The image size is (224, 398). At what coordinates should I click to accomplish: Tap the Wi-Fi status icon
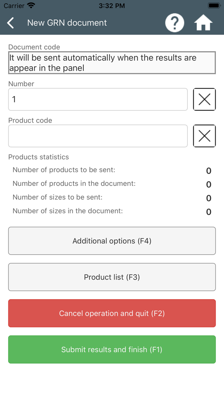(x=30, y=5)
